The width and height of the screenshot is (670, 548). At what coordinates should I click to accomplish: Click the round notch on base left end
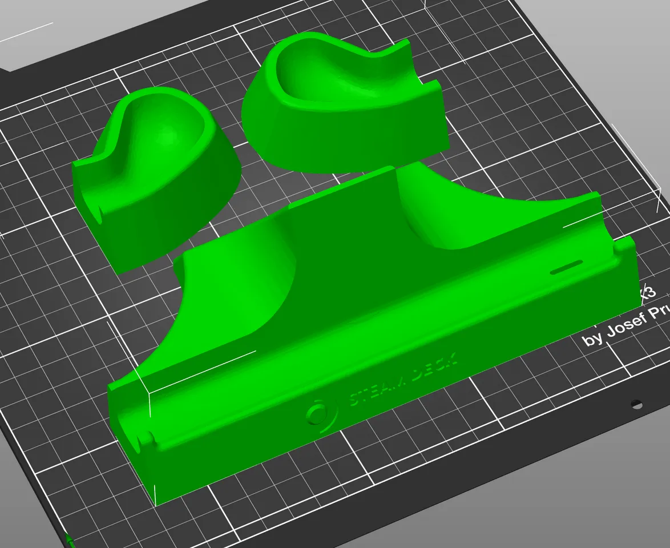click(x=146, y=440)
